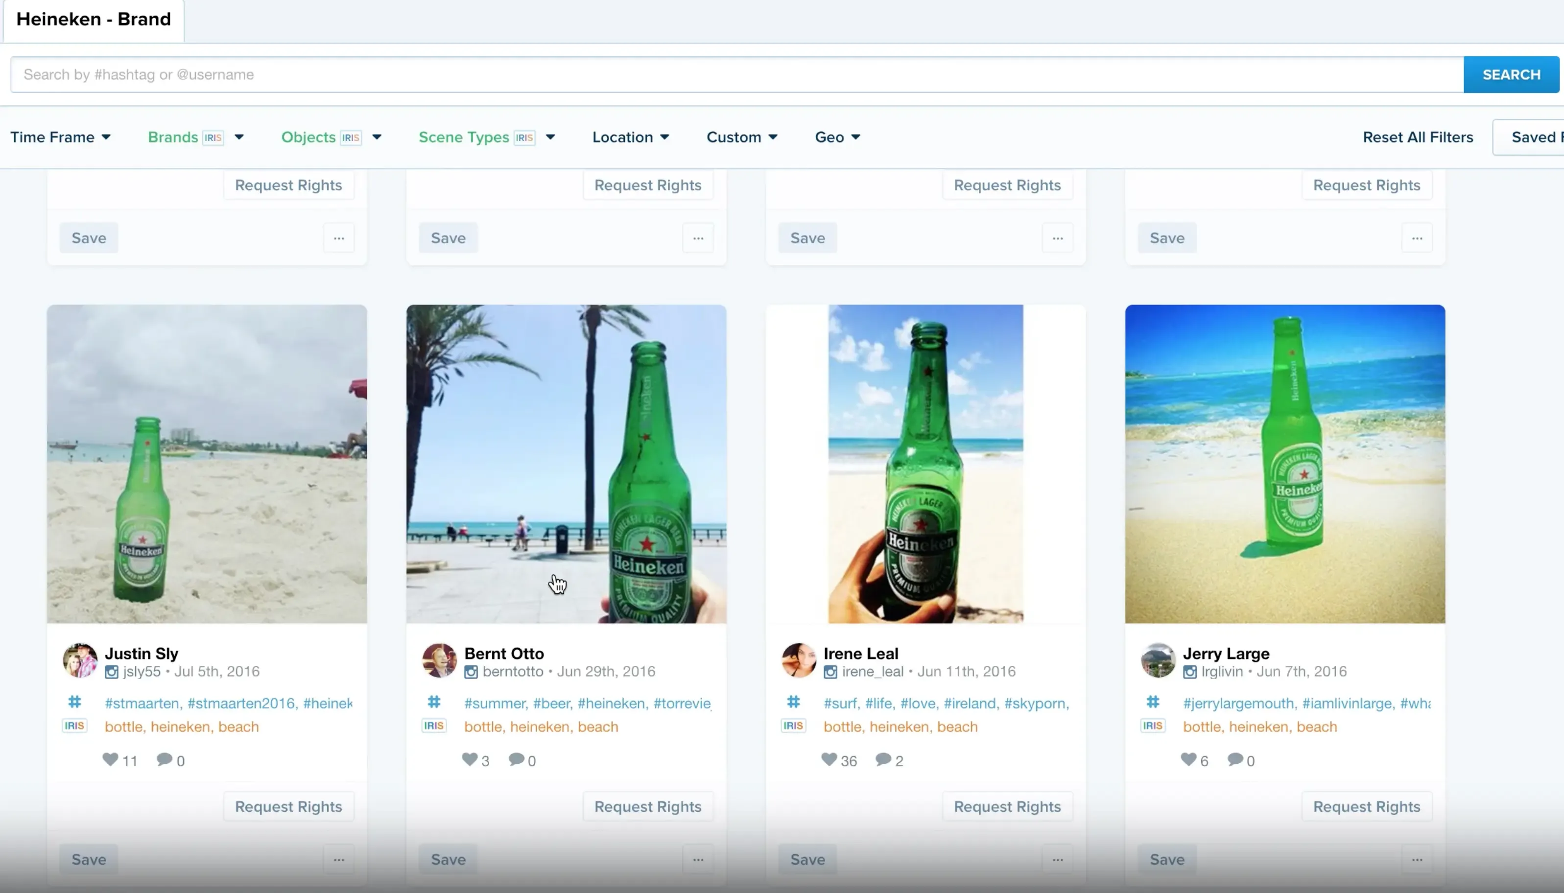Click the IRIS badge on Jerry Large's card
Screen dimensions: 1564x893
pyautogui.click(x=1153, y=726)
